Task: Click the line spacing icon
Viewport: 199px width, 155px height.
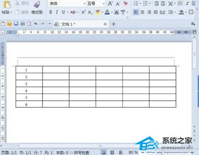Action: (x=170, y=12)
